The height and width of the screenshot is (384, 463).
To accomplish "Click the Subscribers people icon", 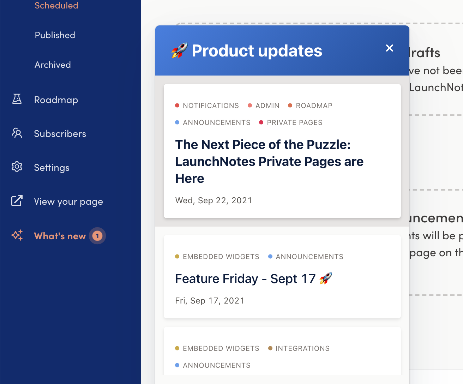I will pyautogui.click(x=17, y=133).
